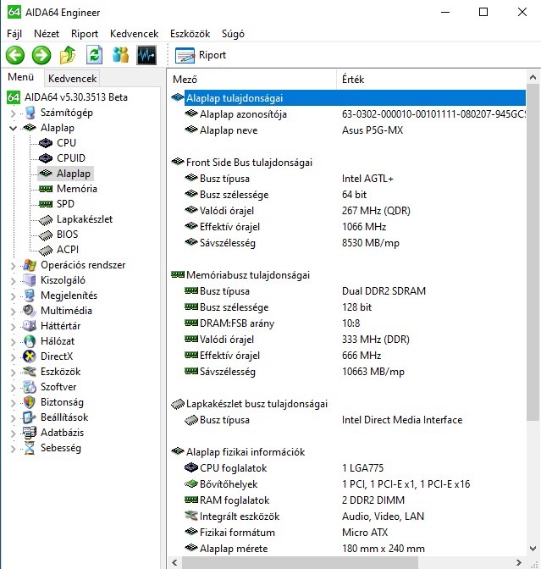Expand the Kiszolgáló node
This screenshot has height=569, width=541.
coord(13,281)
